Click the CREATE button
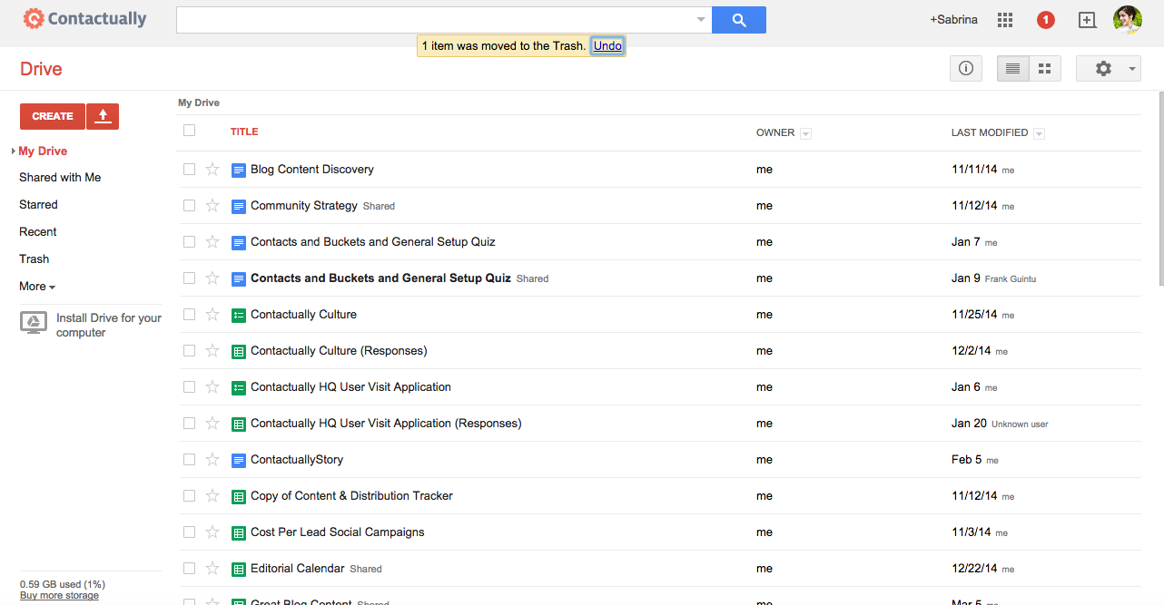 click(x=53, y=116)
